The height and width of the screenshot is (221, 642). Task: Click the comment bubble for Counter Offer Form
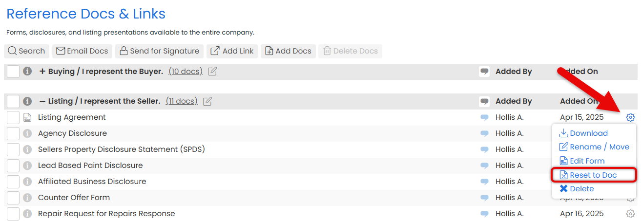(x=484, y=198)
